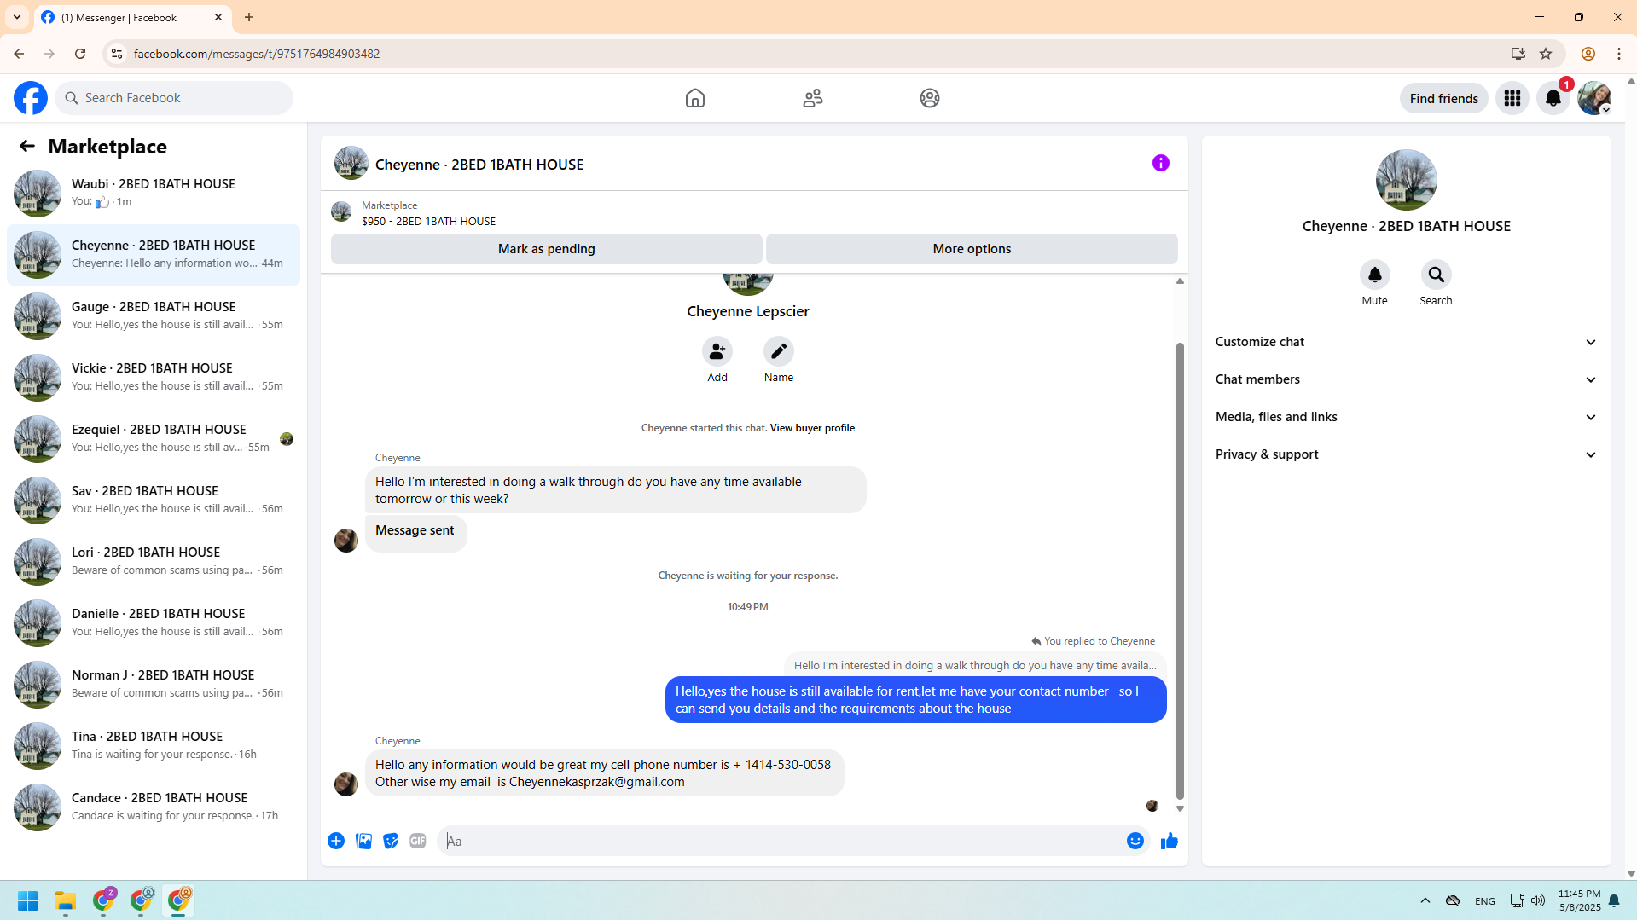Focus Search Facebook box
Viewport: 1637px width, 920px height.
point(174,98)
